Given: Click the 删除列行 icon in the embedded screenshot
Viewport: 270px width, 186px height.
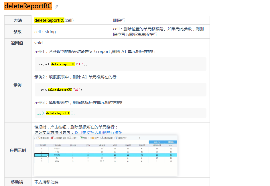Looking at the screenshot, I should (x=117, y=138).
